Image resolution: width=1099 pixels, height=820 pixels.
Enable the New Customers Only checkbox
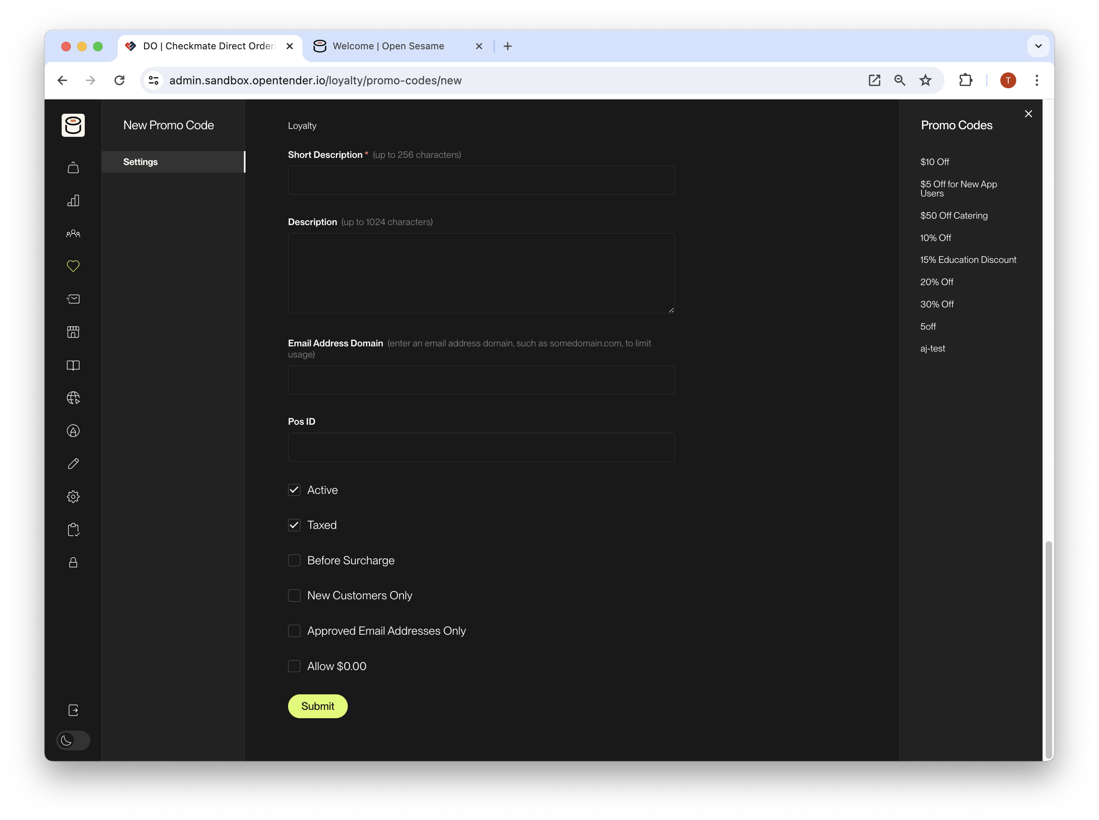294,596
